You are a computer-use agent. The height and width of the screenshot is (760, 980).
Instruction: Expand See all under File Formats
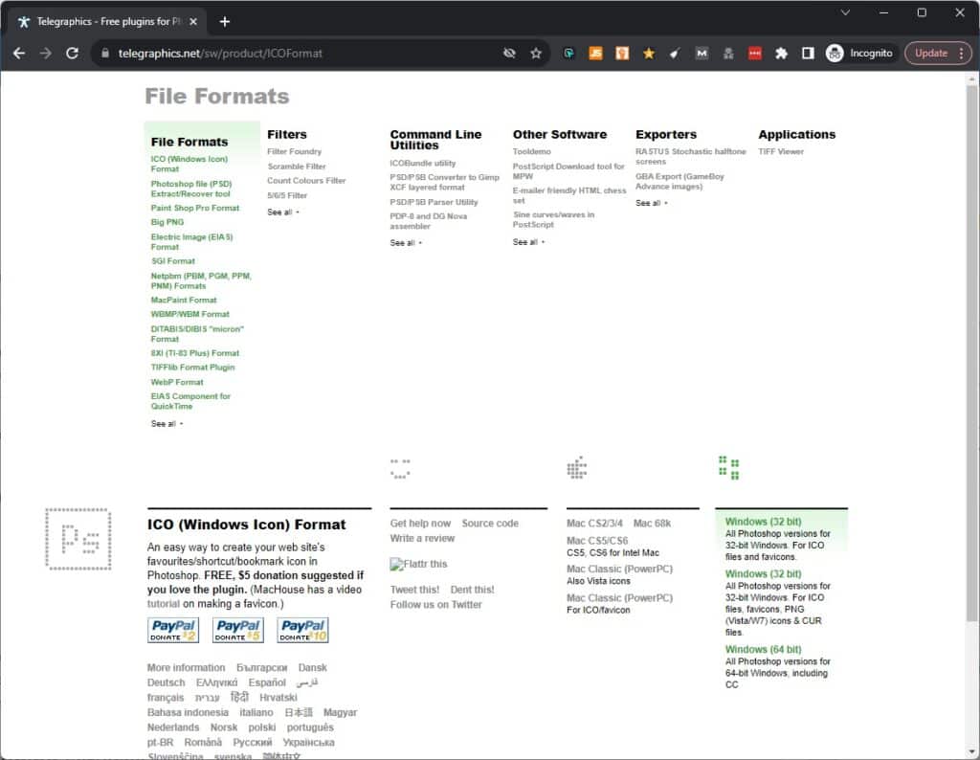point(167,424)
